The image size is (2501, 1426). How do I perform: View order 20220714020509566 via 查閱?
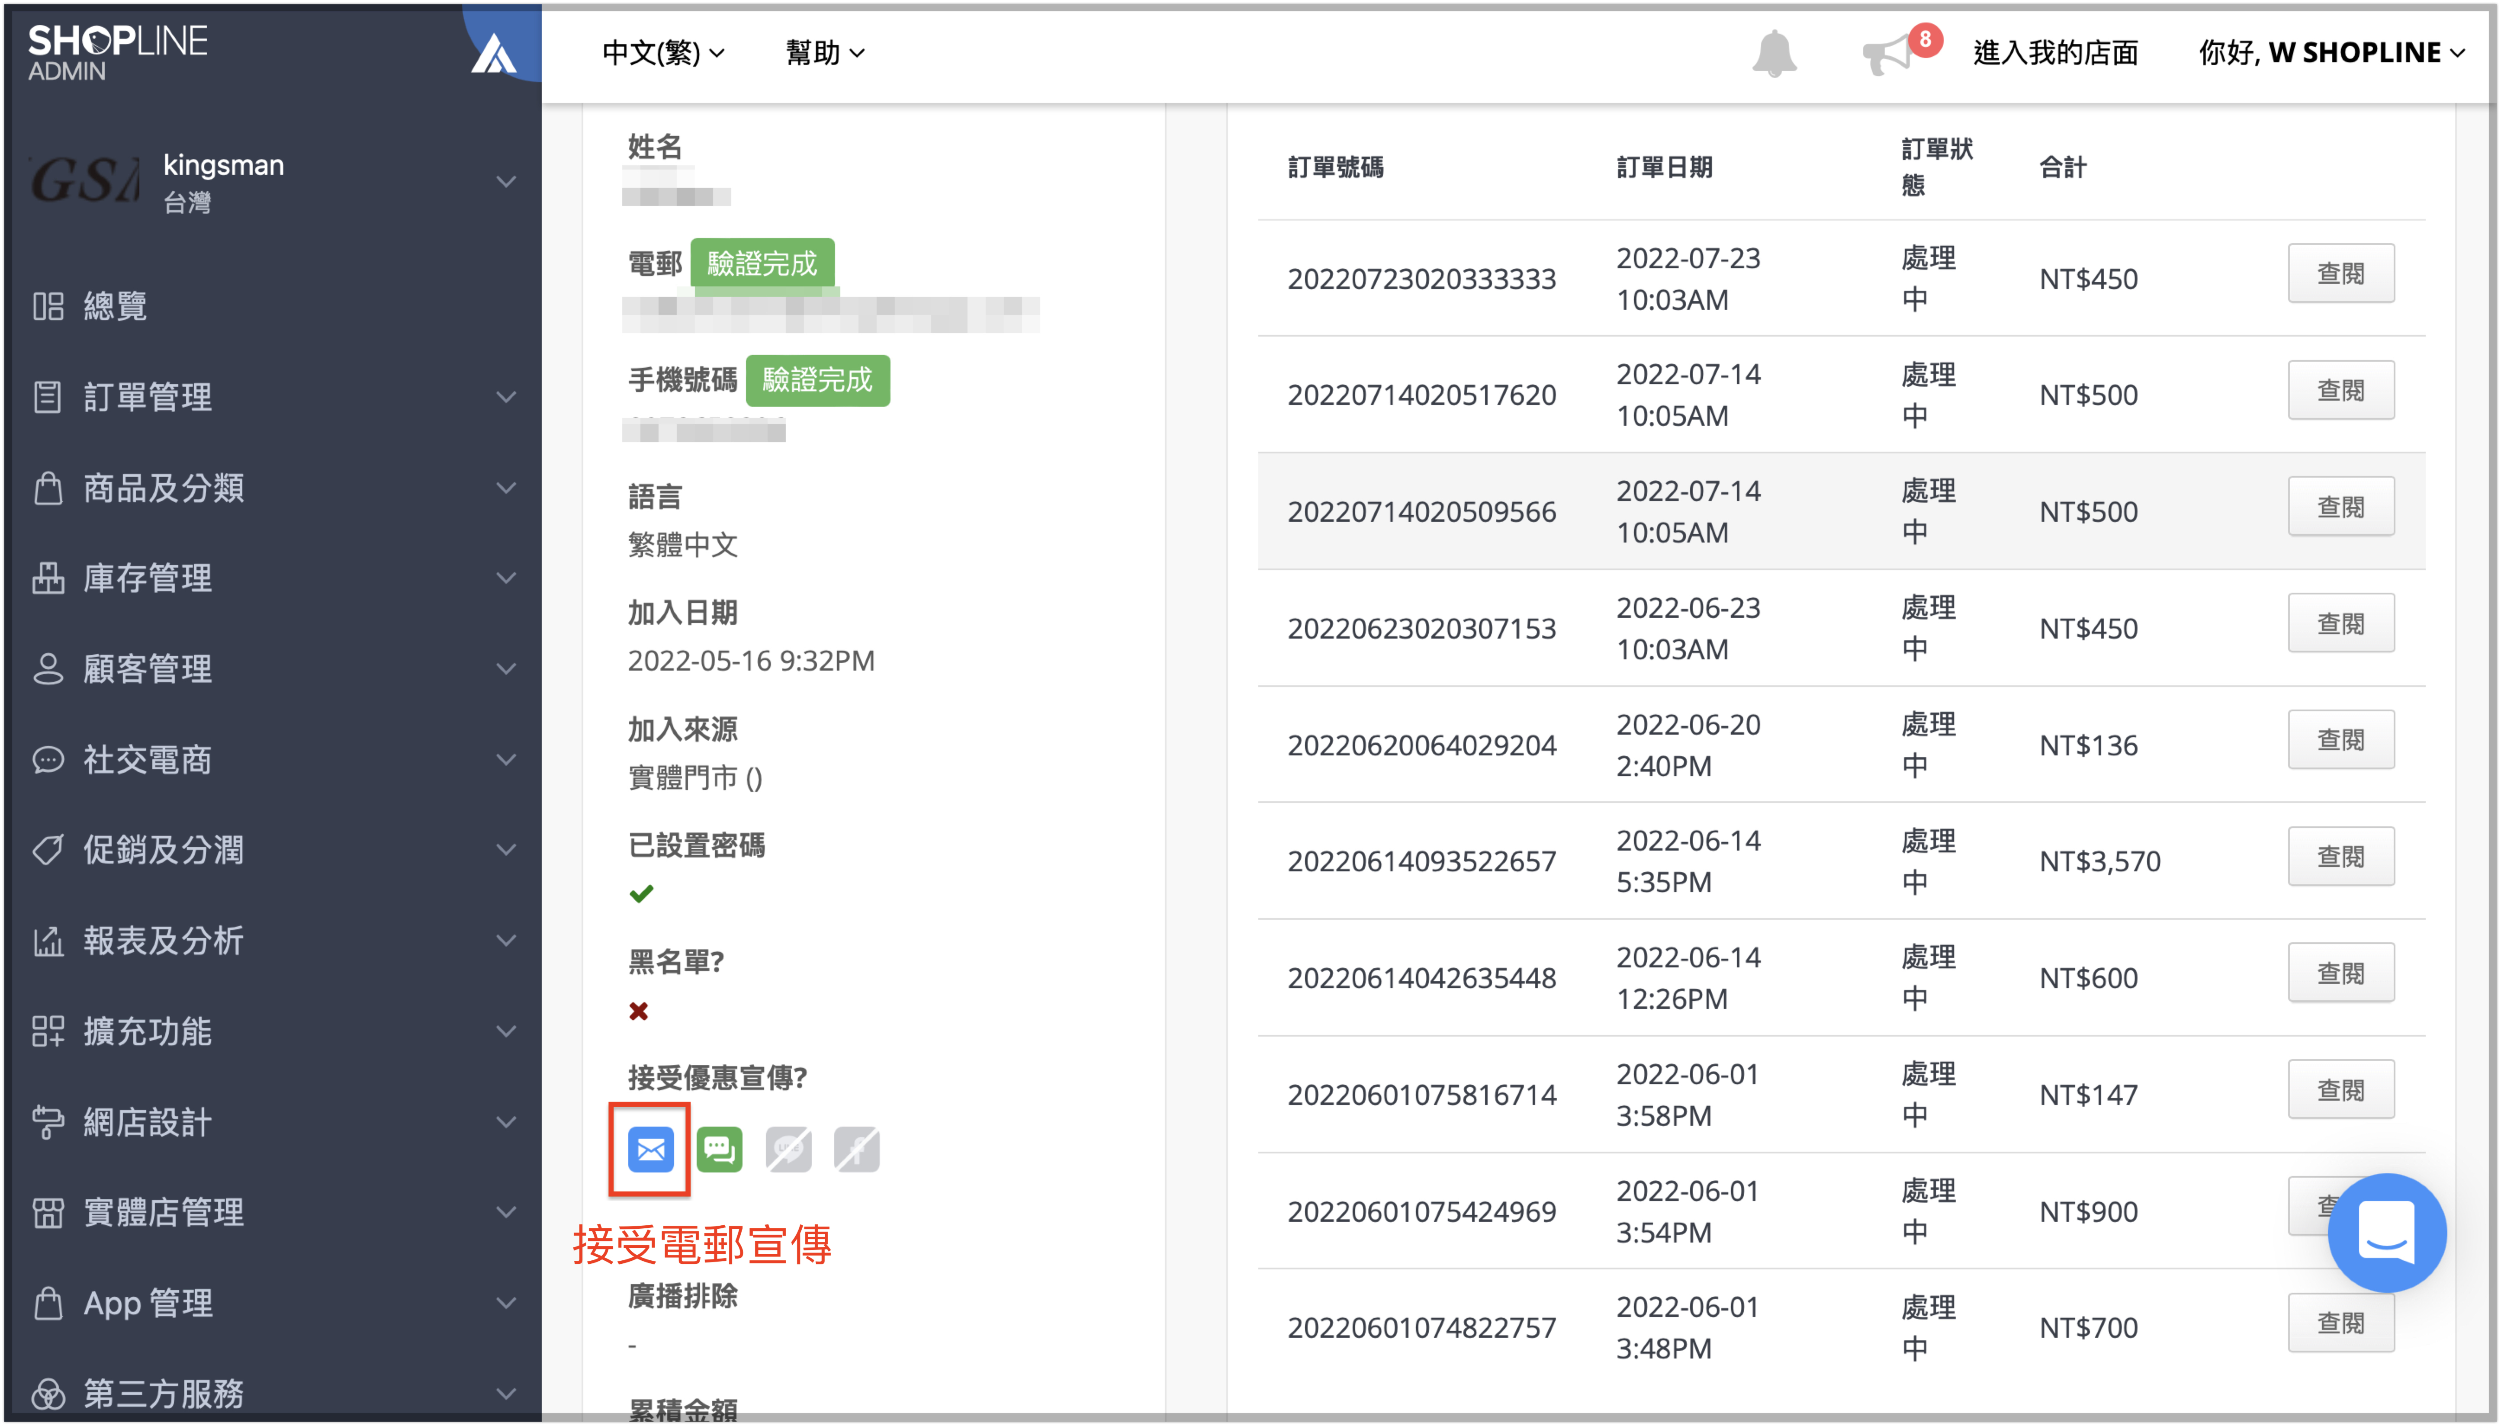pyautogui.click(x=2340, y=506)
